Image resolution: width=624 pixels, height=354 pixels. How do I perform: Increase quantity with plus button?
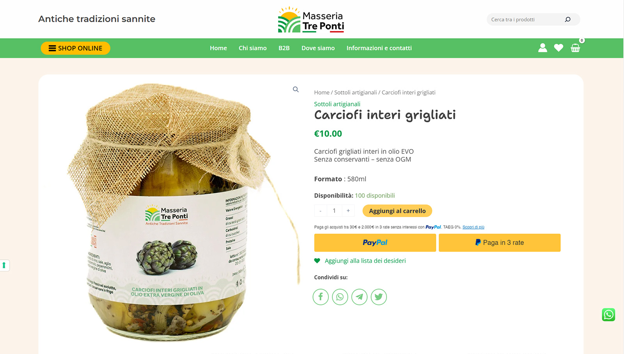(348, 211)
